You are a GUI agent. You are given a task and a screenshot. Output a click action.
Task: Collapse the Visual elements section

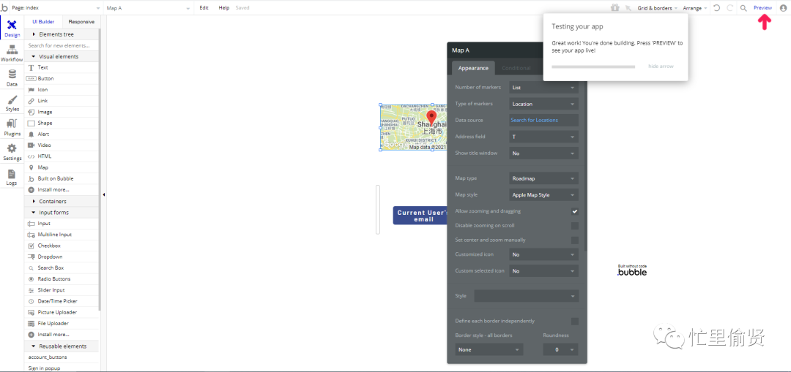click(62, 56)
